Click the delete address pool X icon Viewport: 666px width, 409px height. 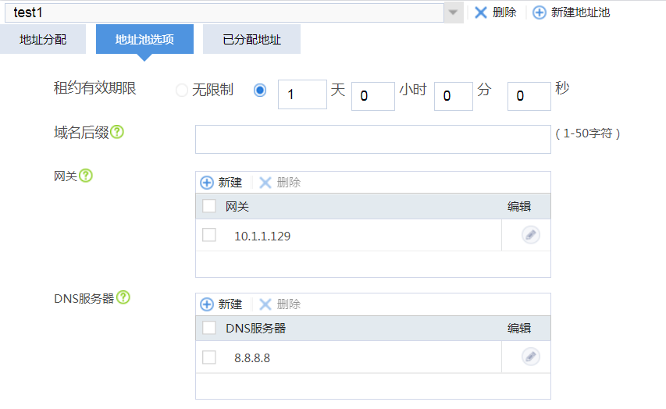coord(481,12)
